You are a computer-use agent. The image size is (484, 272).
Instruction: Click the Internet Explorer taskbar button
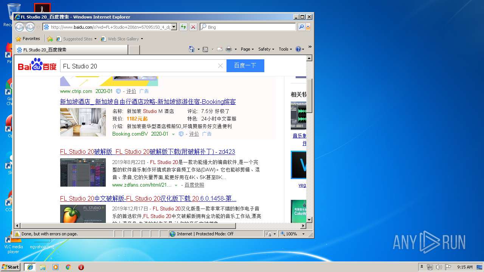[x=30, y=267]
